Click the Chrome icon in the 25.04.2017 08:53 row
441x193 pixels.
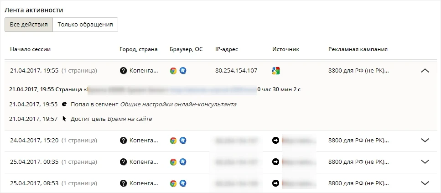173,183
